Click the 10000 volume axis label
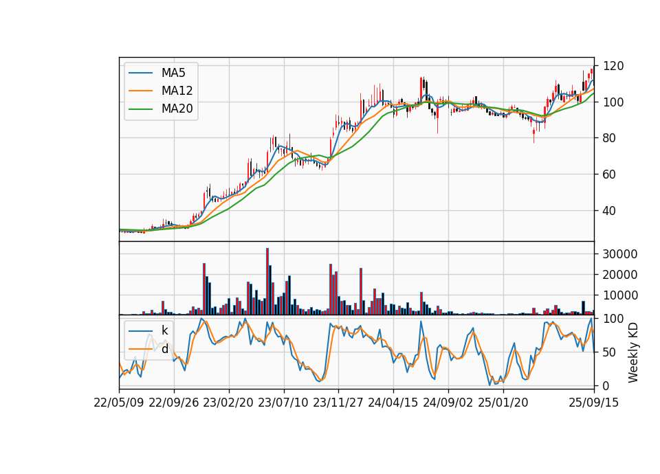The image size is (660, 474). click(620, 295)
